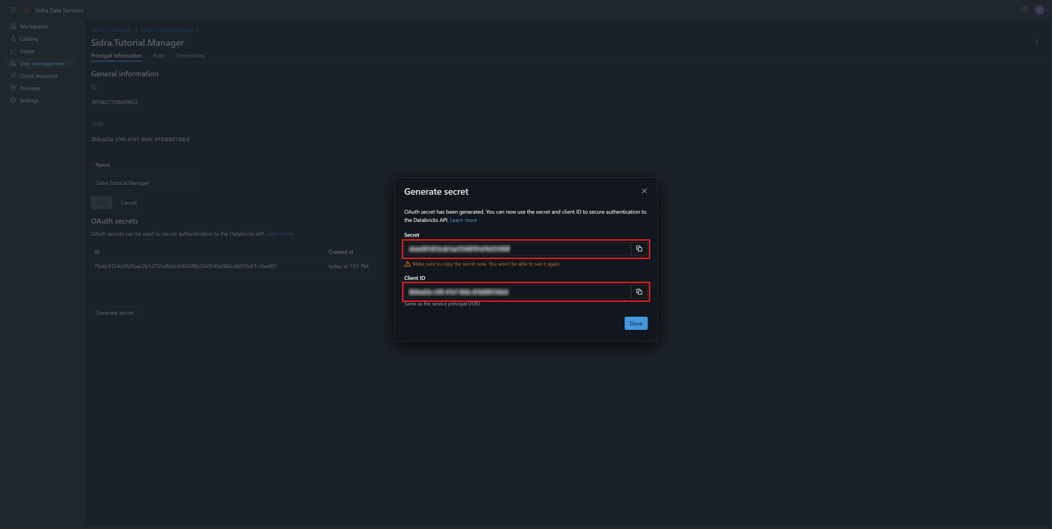Open the user profile avatar menu
Image resolution: width=1052 pixels, height=529 pixels.
(x=1039, y=10)
